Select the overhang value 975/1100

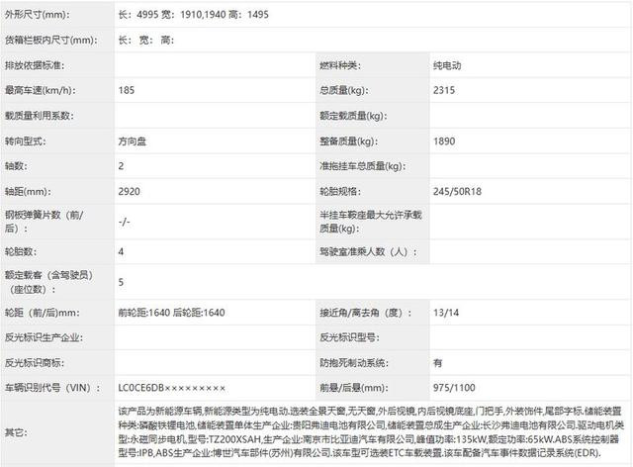tap(454, 388)
